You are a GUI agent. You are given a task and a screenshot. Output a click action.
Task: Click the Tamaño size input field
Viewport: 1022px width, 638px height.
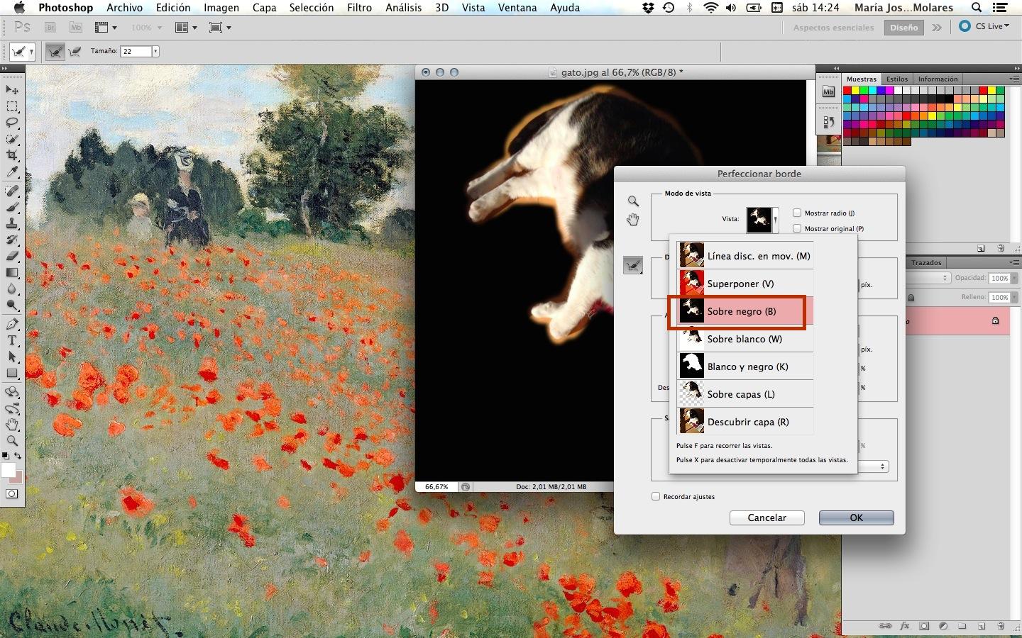[136, 51]
